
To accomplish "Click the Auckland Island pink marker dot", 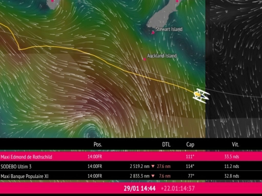I will click(145, 59).
